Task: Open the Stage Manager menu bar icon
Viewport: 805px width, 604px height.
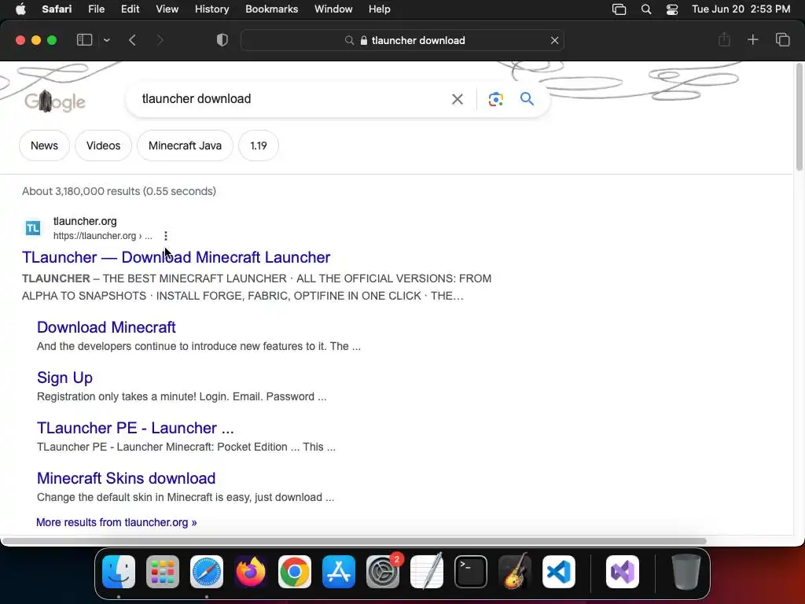Action: [x=619, y=9]
